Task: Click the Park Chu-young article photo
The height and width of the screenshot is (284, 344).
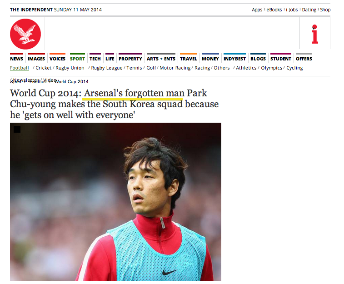Action: click(115, 202)
